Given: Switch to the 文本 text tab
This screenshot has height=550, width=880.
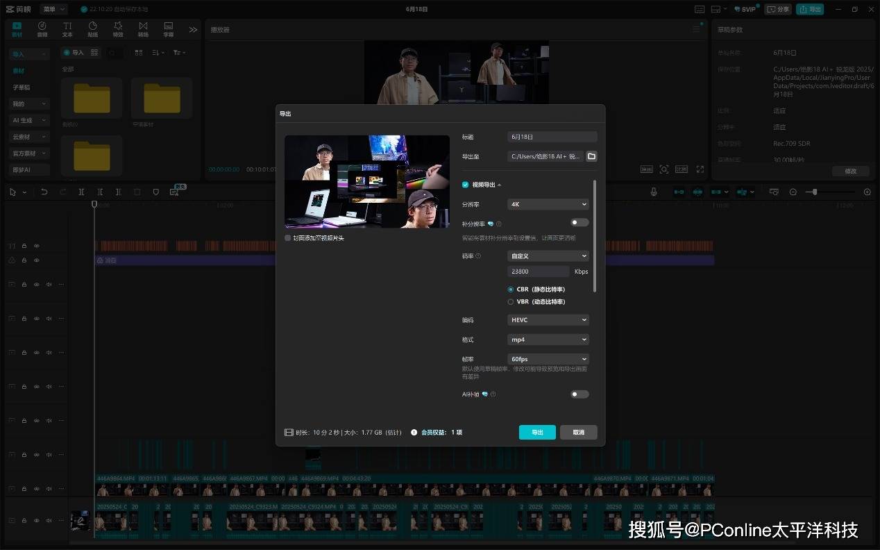Looking at the screenshot, I should [67, 29].
